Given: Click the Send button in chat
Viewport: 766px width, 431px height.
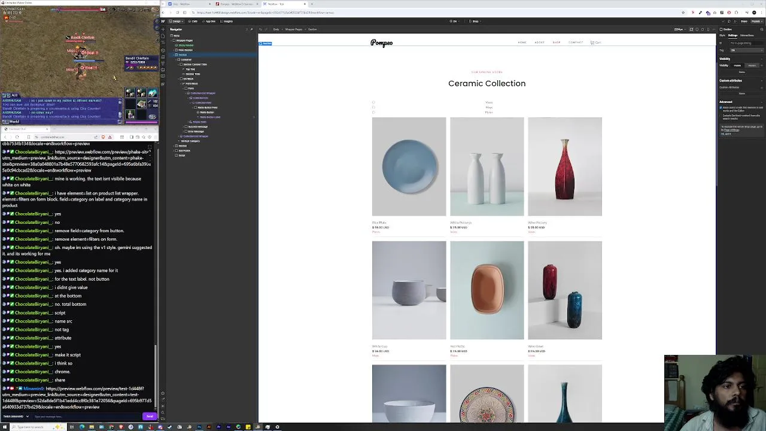Looking at the screenshot, I should click(150, 416).
